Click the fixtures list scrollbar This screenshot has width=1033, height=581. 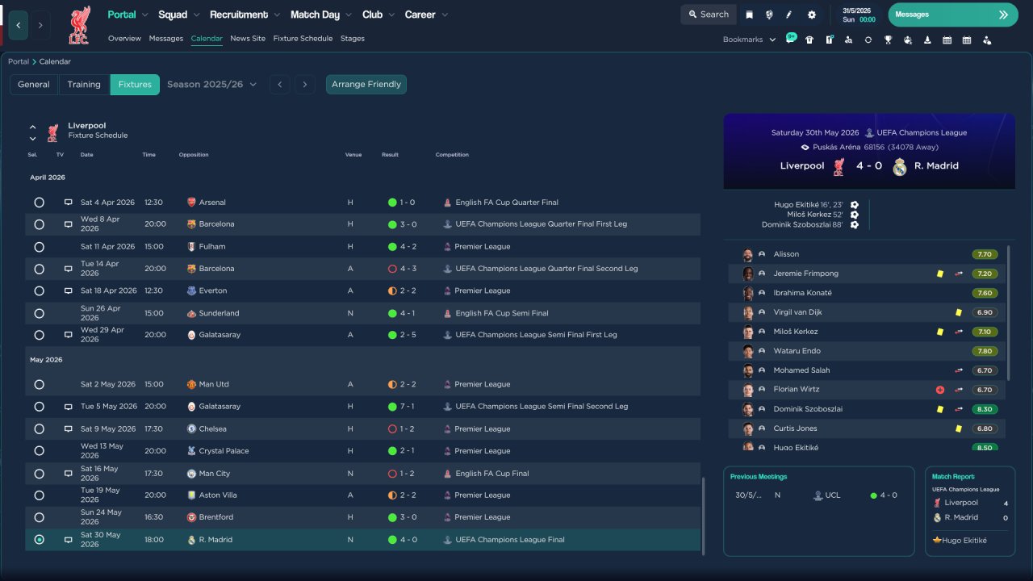coord(704,516)
